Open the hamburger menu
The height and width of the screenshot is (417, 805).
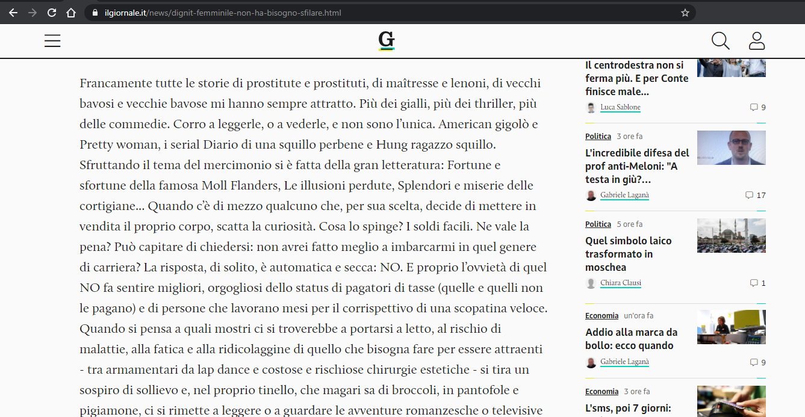(x=52, y=41)
